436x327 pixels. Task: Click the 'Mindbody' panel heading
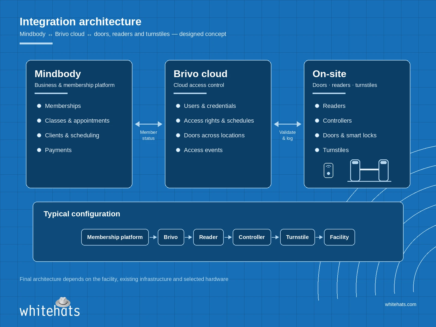(58, 74)
